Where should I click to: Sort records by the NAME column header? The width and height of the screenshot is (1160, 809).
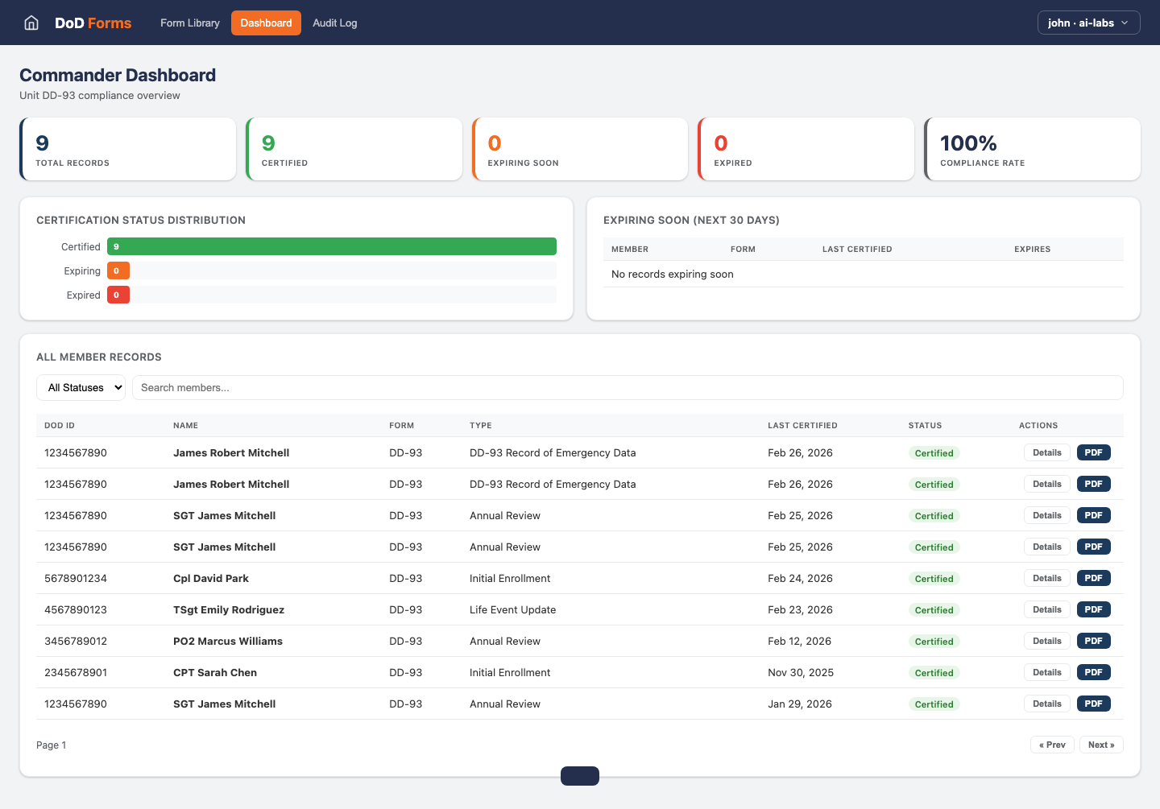click(x=186, y=425)
